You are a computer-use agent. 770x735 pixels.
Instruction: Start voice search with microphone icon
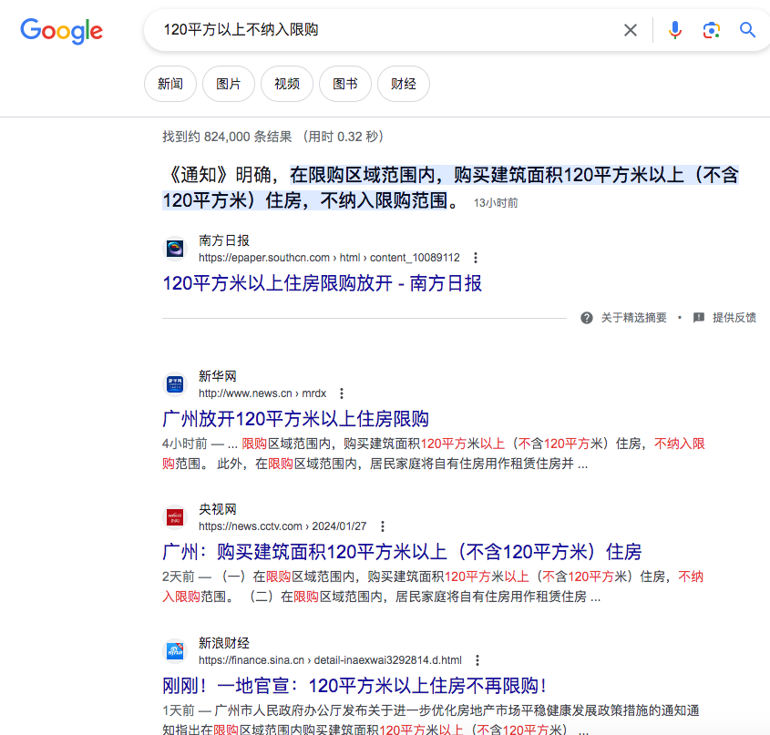[674, 30]
